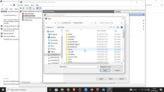Image resolution: width=164 pixels, height=92 pixels.
Task: Open Microsoft Store from the taskbar
Action: [x=56, y=90]
